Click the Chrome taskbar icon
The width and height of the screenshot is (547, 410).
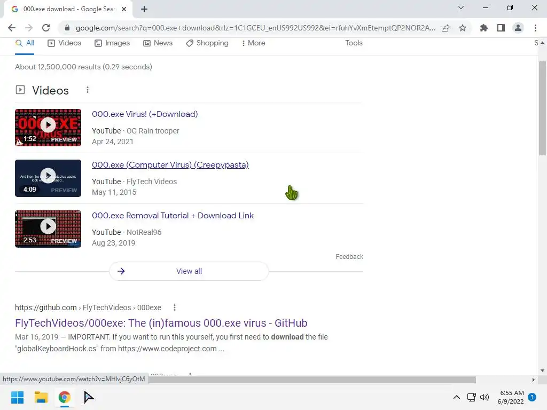(x=64, y=397)
